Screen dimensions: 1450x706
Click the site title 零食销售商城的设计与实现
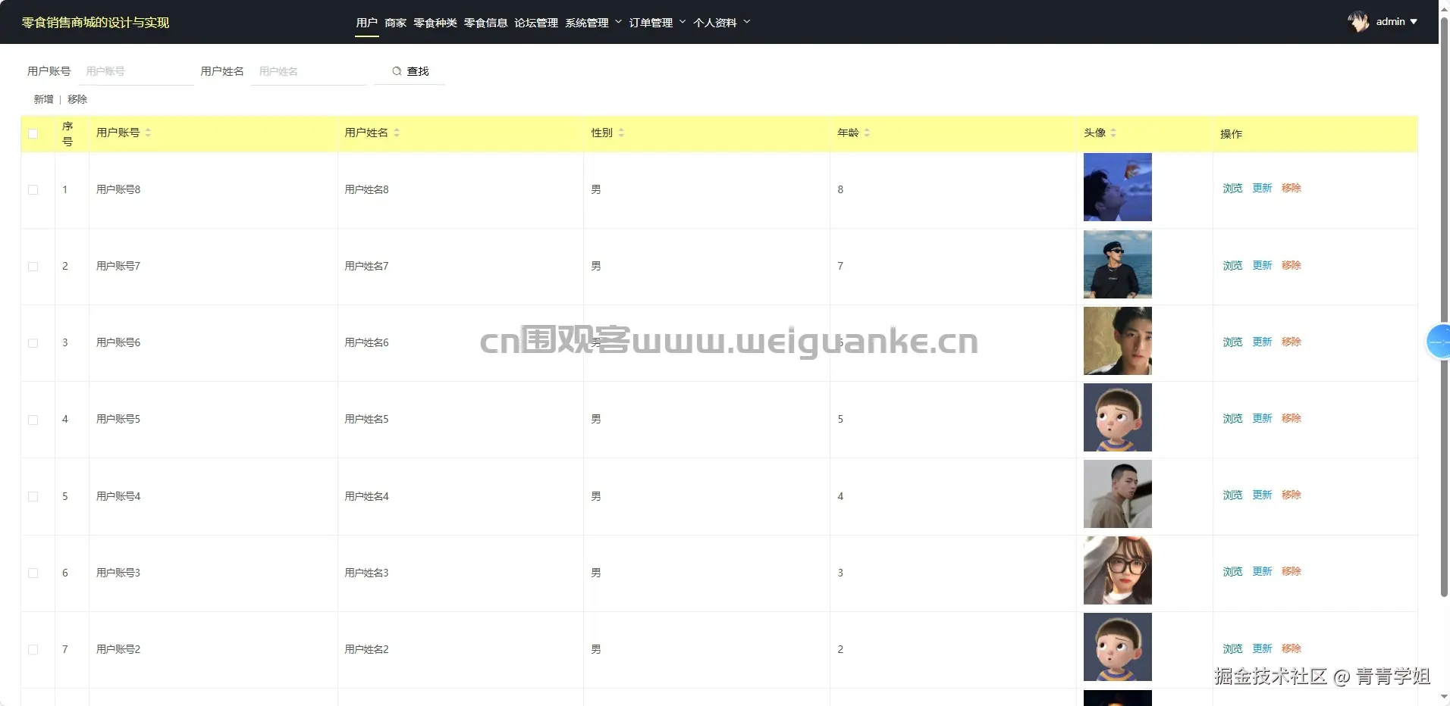point(96,23)
